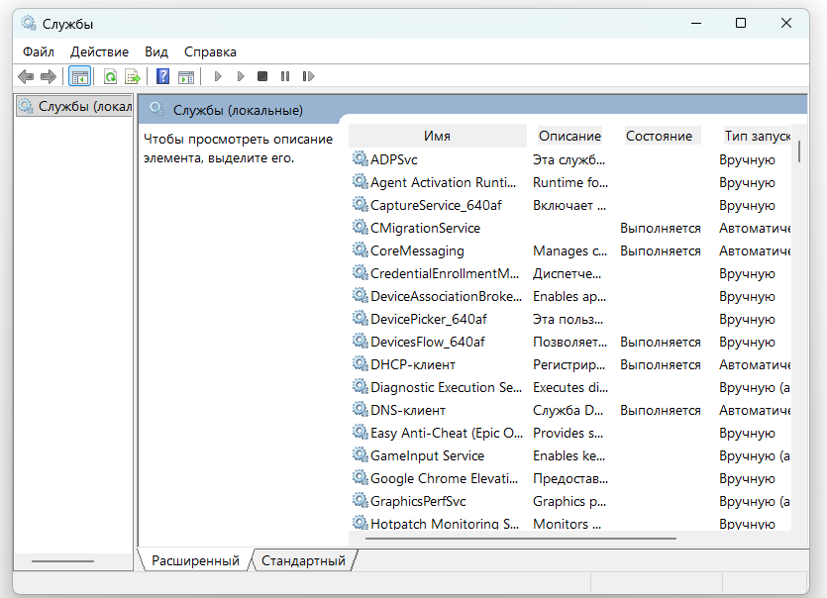Click the 'Manages c...' description cell
The width and height of the screenshot is (827, 598).
click(570, 250)
